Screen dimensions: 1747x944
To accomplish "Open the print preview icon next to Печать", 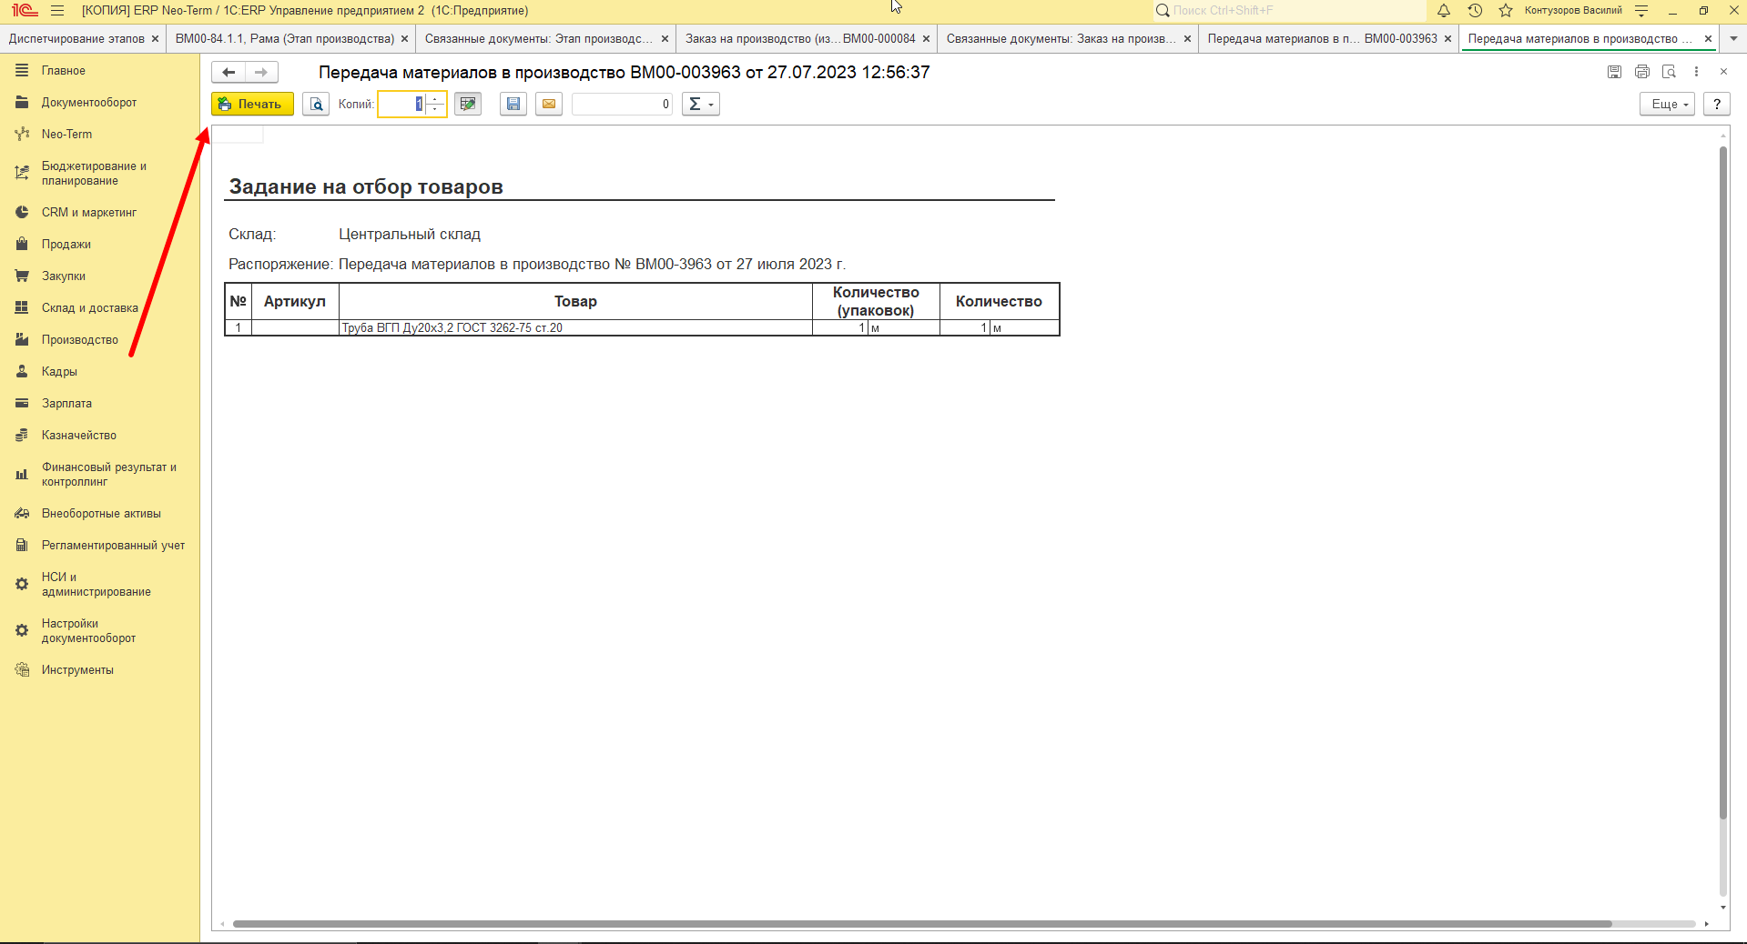I will (x=316, y=104).
